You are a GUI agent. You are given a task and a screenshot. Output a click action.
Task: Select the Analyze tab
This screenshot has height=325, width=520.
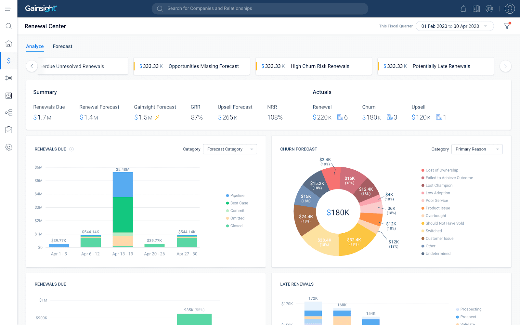tap(35, 46)
